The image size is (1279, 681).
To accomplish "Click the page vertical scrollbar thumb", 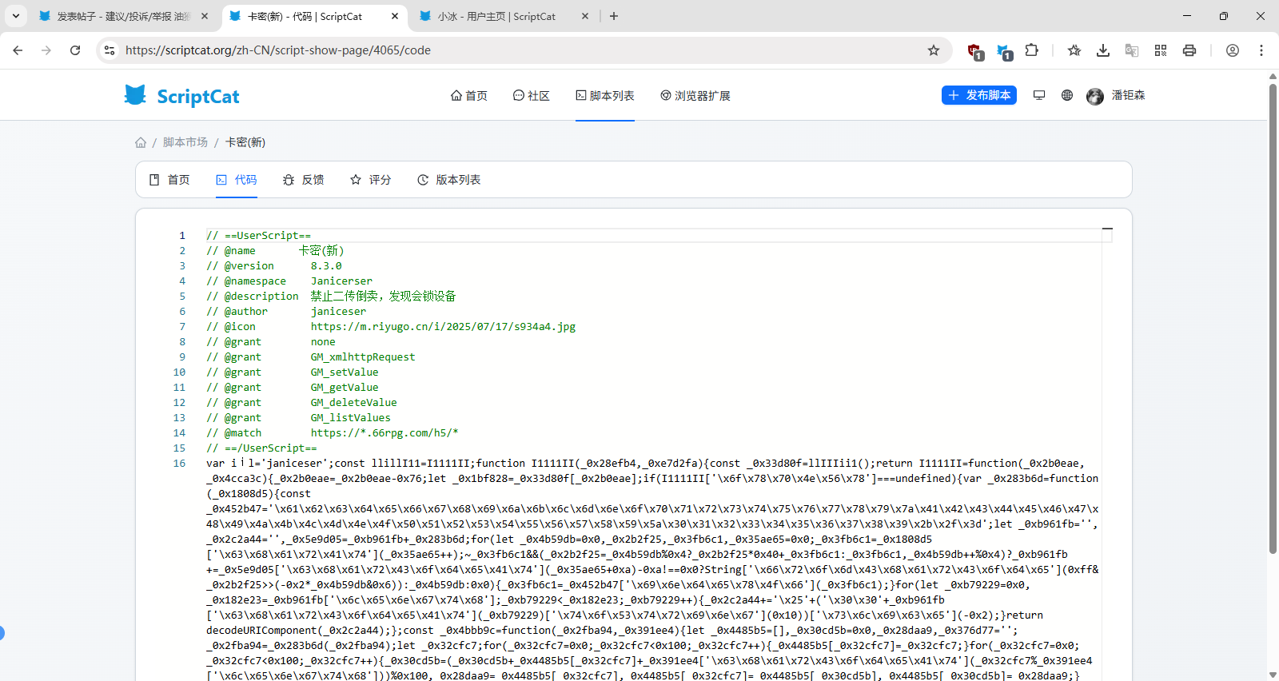I will pyautogui.click(x=1273, y=318).
